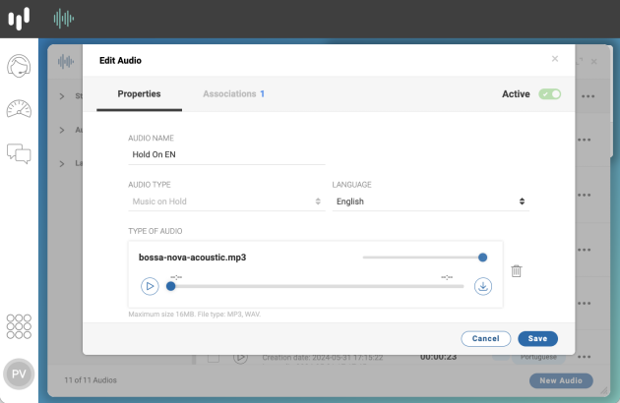This screenshot has height=403, width=620.
Task: Click the Audio Name field Hold On EN
Action: [226, 154]
